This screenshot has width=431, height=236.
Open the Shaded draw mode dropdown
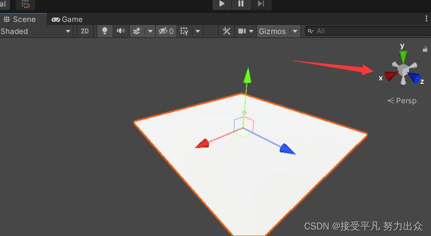pyautogui.click(x=36, y=31)
